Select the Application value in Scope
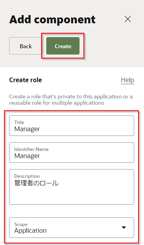The width and height of the screenshot is (144, 245). pos(30,231)
